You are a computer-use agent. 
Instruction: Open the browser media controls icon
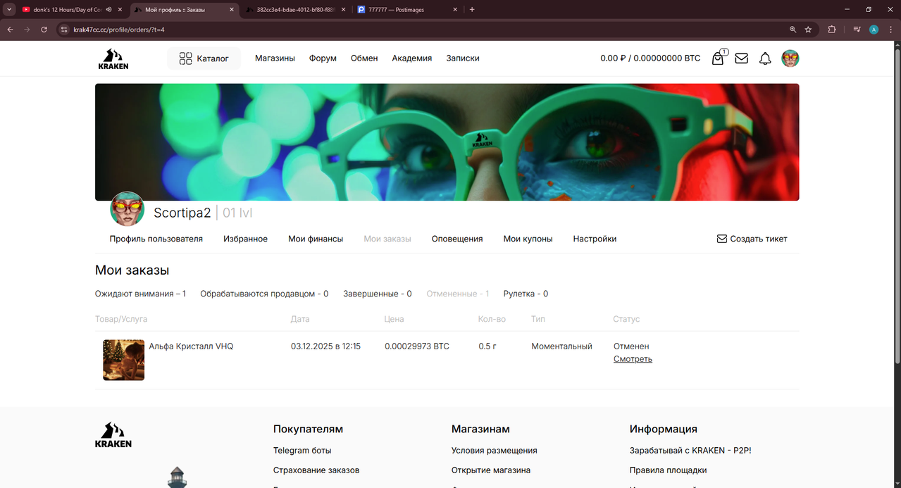(857, 30)
